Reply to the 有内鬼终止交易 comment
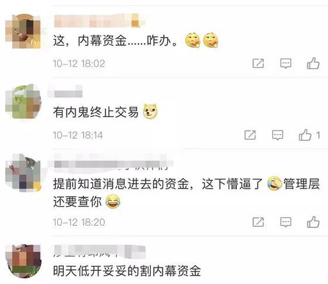The width and height of the screenshot is (328, 284). point(277,135)
